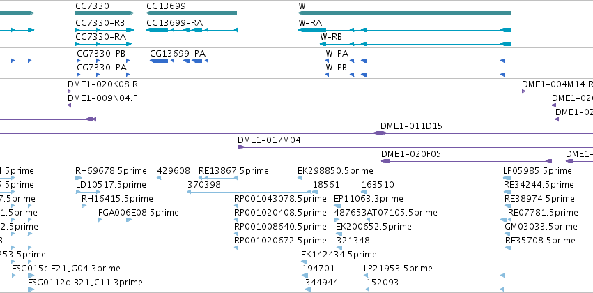The image size is (593, 293).
Task: Click EST EK142434.5prime
Action: click(304, 262)
